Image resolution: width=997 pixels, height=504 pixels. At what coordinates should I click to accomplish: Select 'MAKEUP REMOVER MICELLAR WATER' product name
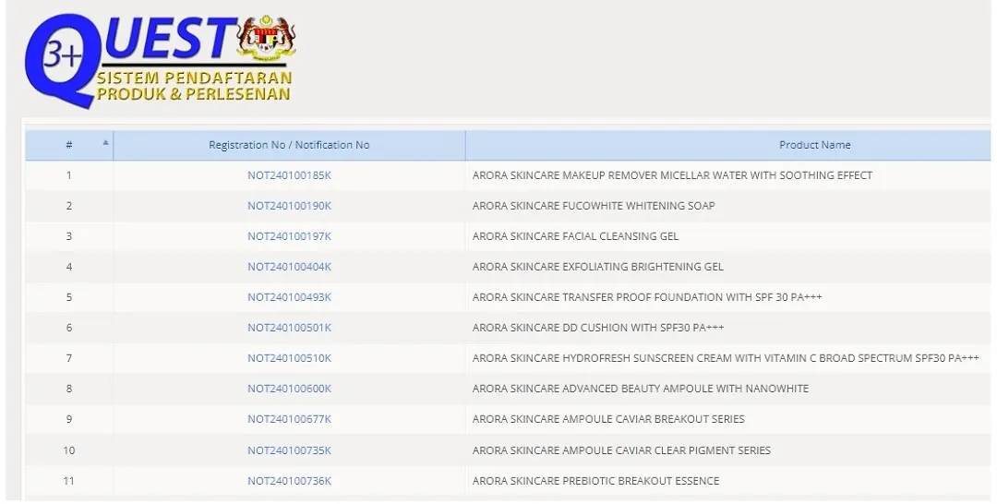coord(672,175)
